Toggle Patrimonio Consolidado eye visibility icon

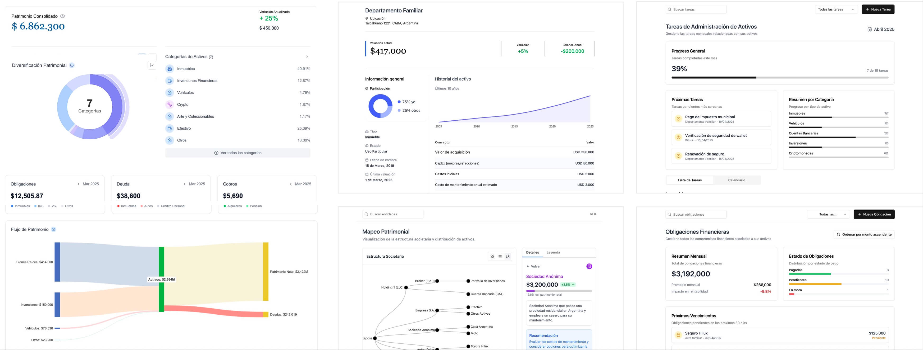click(63, 16)
